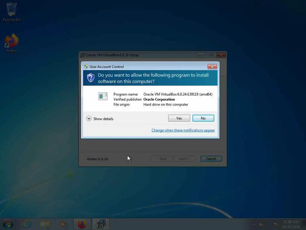Expand Show details chevron
This screenshot has height=230, width=306.
click(x=89, y=119)
